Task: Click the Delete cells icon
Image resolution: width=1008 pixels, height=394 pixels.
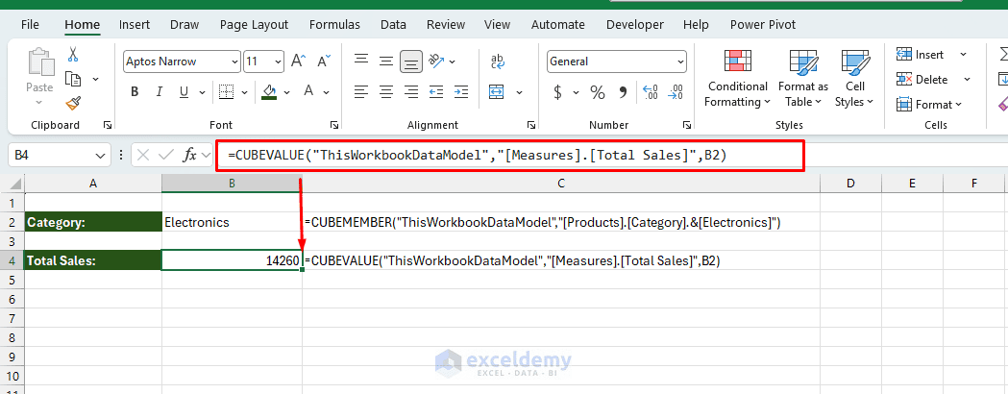Action: (904, 79)
